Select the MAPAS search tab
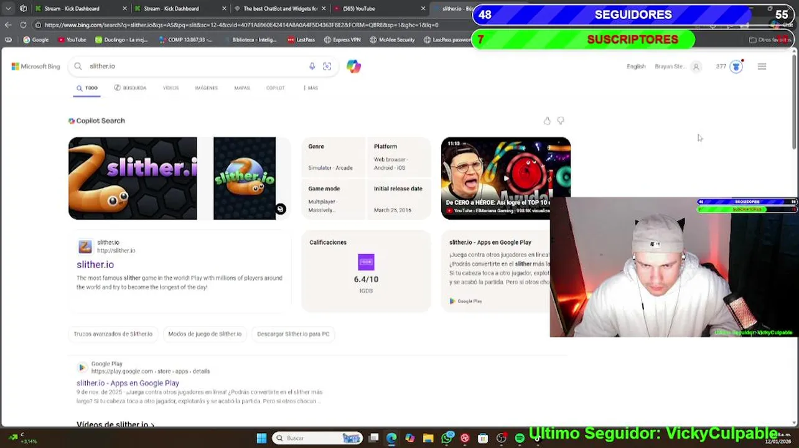The width and height of the screenshot is (799, 448). (x=242, y=88)
